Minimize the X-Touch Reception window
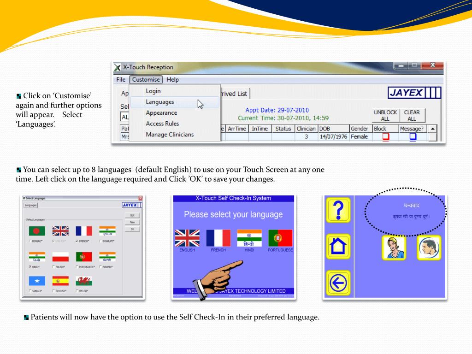 coord(401,65)
